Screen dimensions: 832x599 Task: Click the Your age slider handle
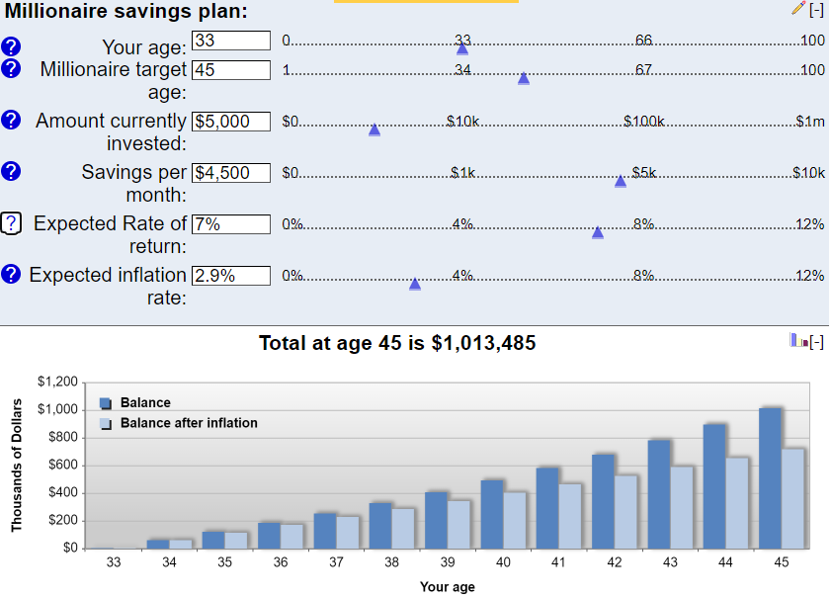(462, 48)
